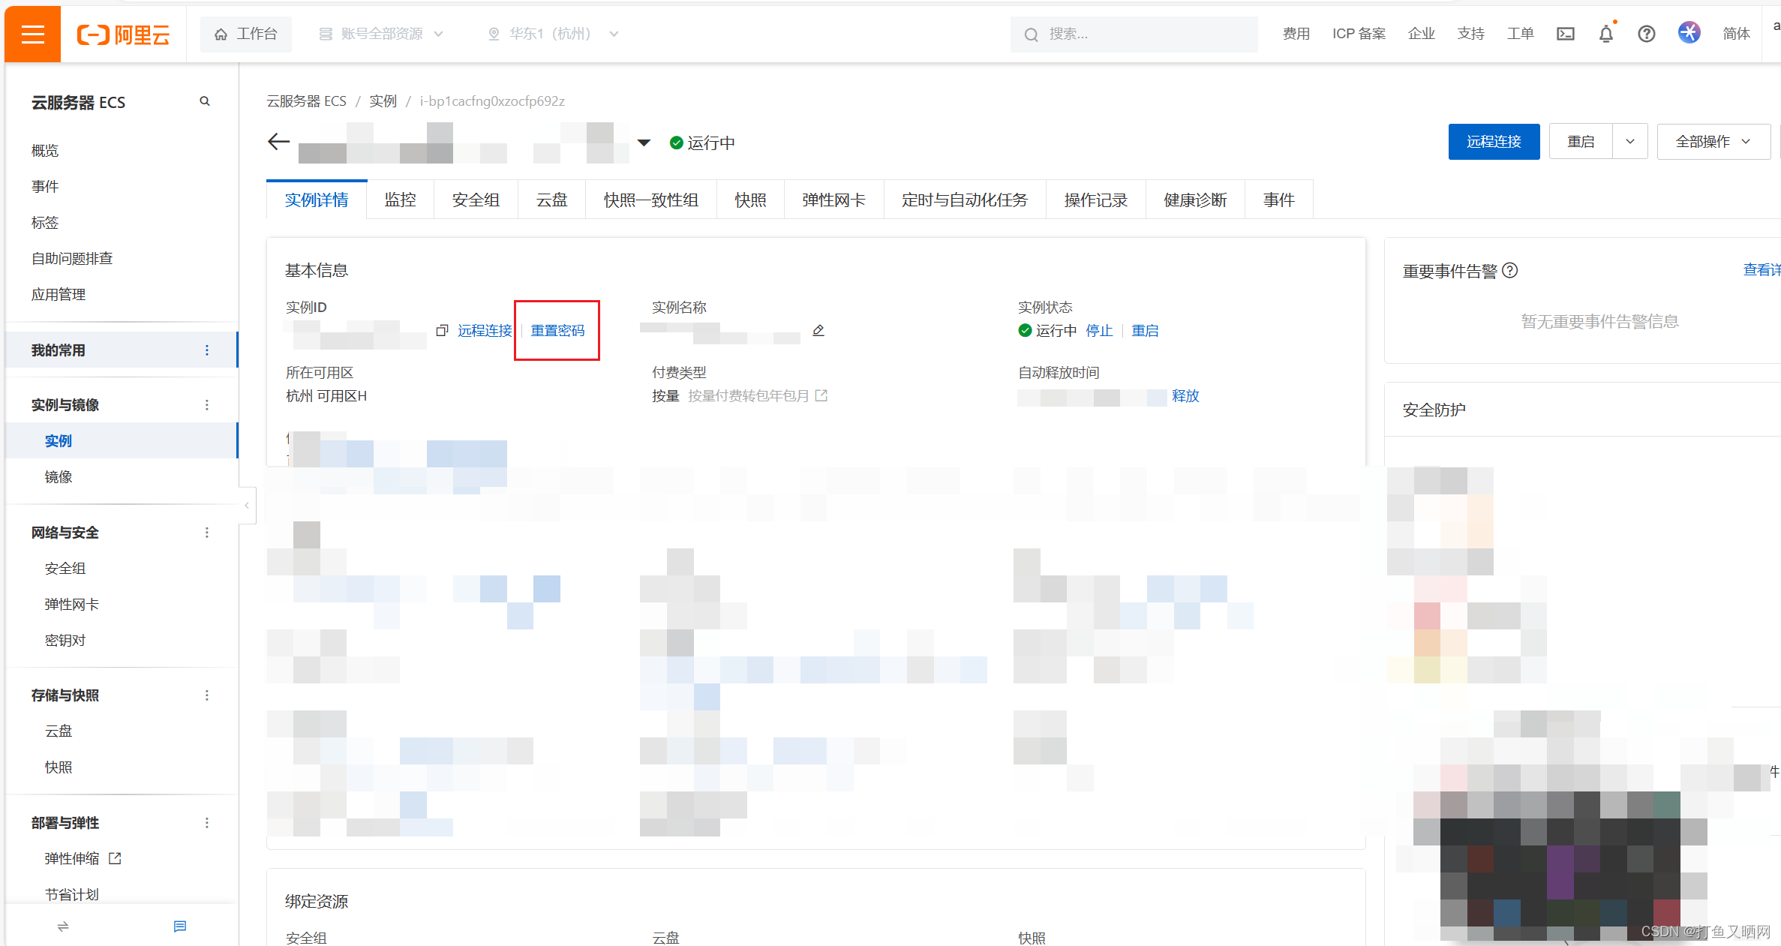The image size is (1781, 946).
Task: Switch to the 安全组 tab
Action: coord(476,200)
